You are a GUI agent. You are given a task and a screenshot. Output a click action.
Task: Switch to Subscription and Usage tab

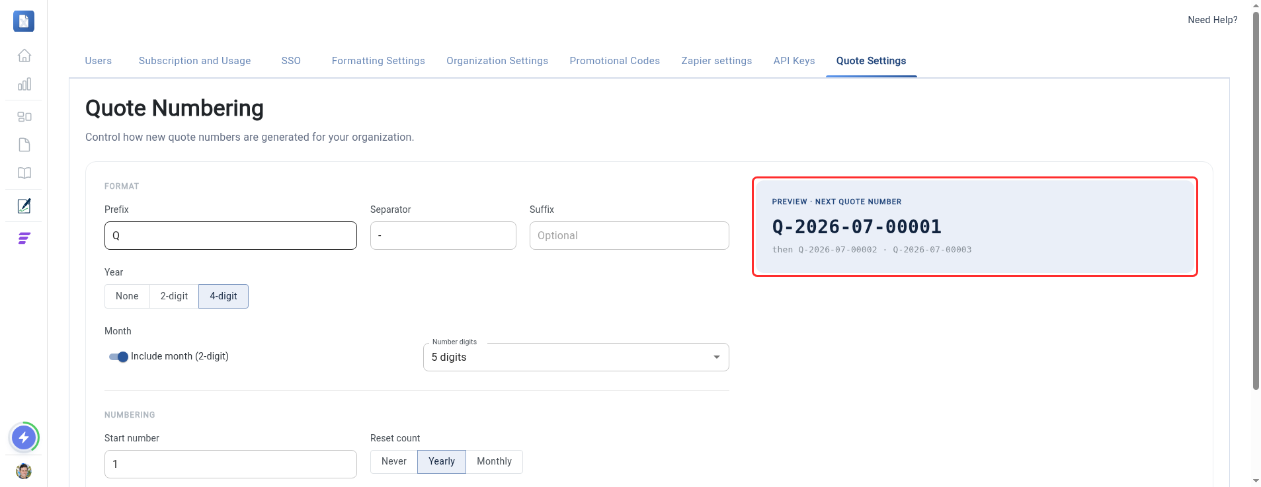[195, 61]
